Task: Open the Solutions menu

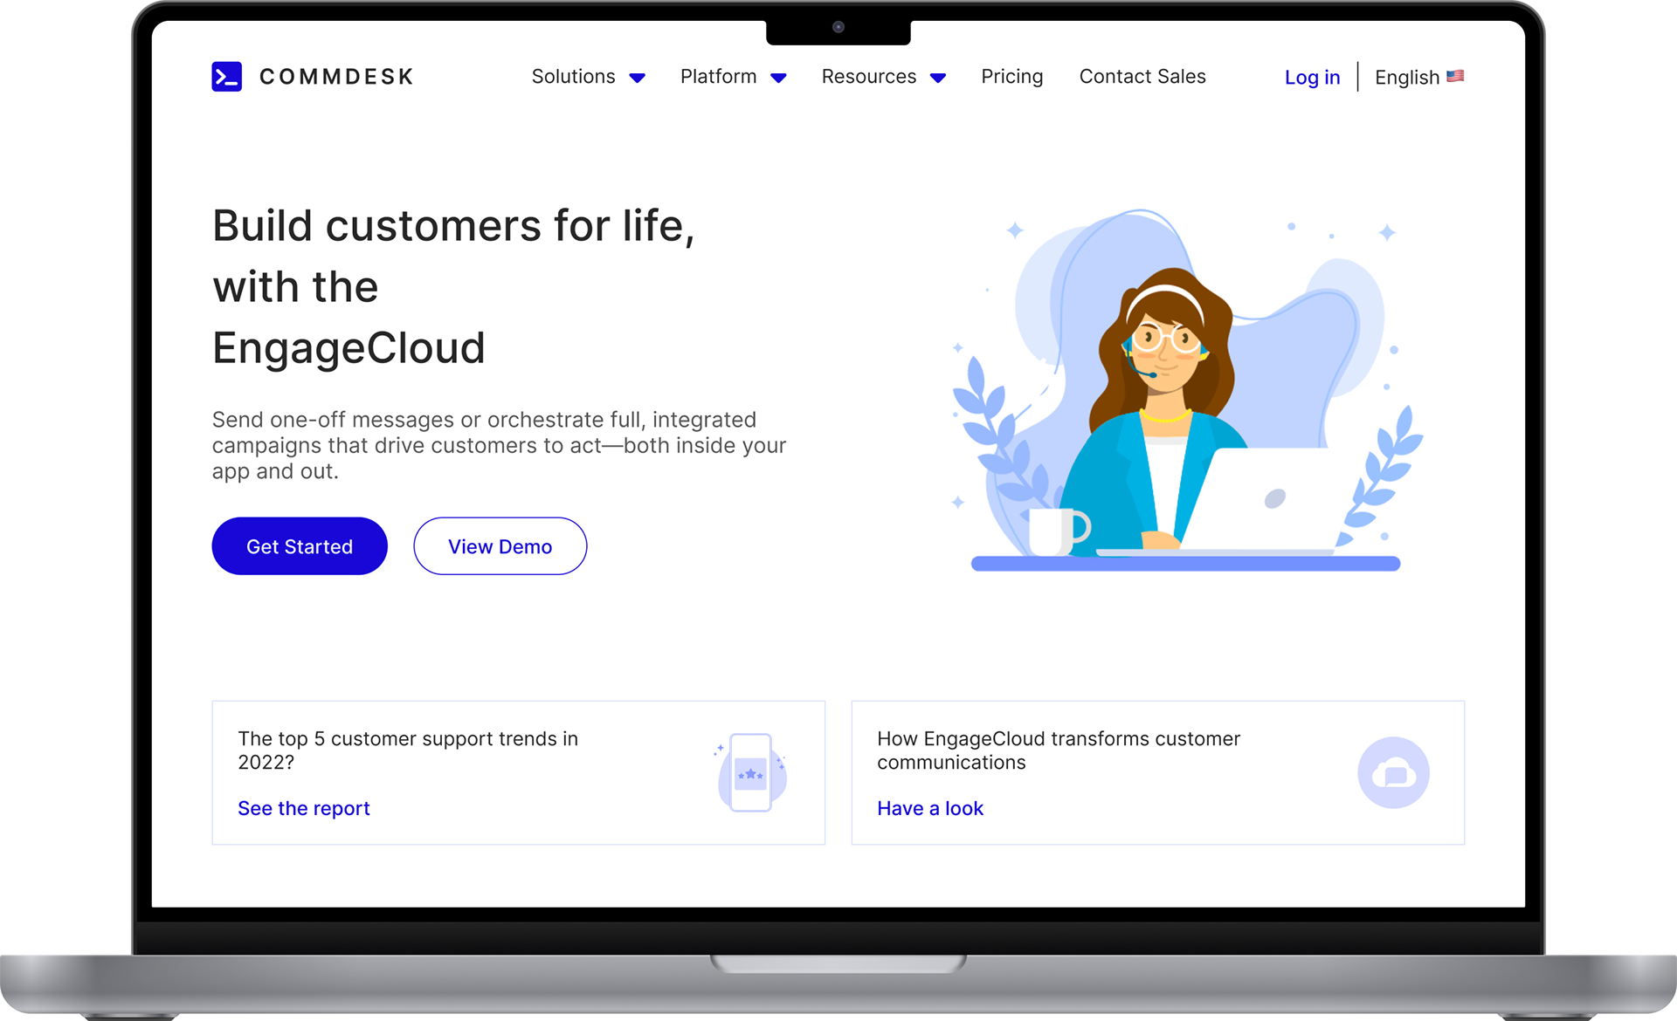Action: coord(574,77)
